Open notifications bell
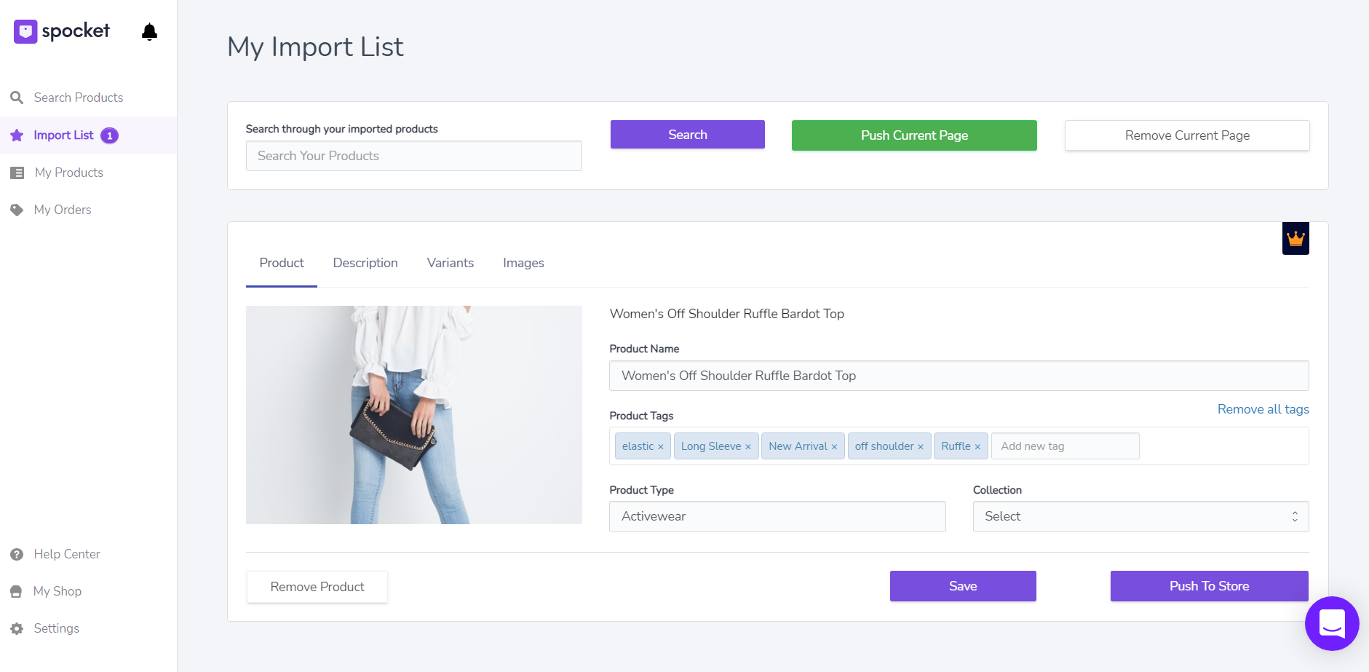The image size is (1369, 672). click(x=149, y=31)
